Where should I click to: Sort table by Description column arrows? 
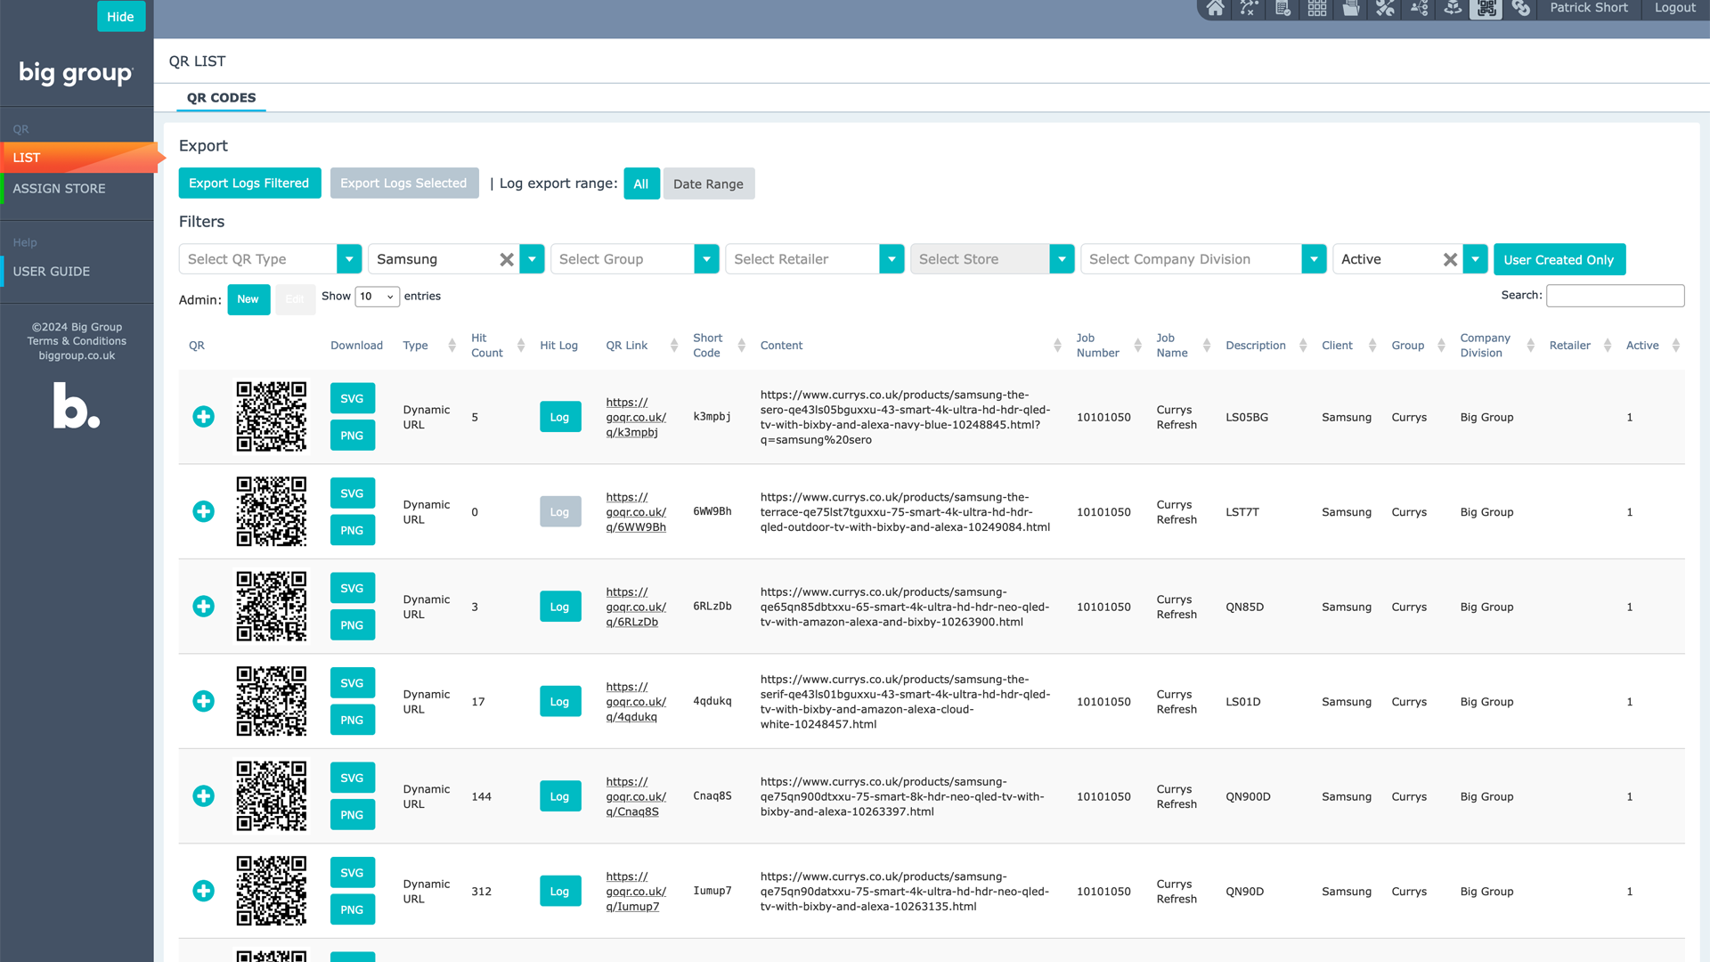pyautogui.click(x=1303, y=346)
